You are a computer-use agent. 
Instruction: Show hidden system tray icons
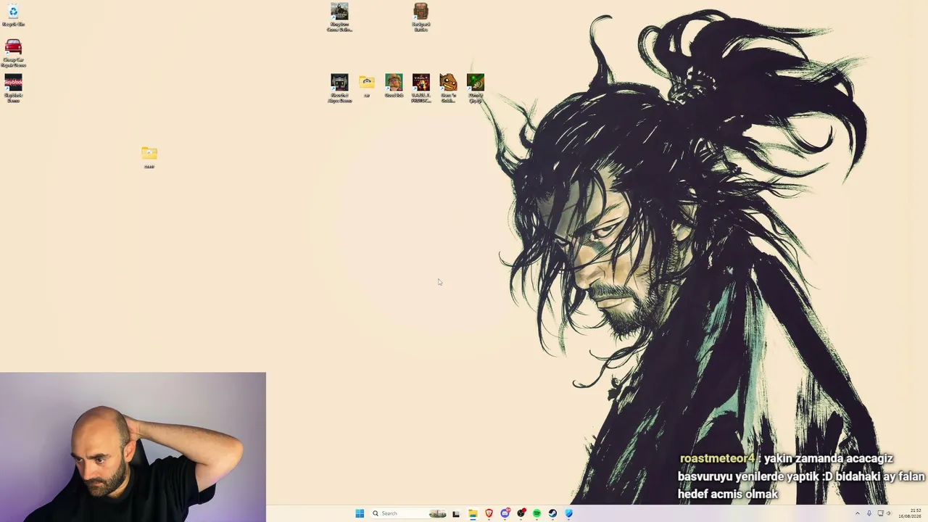858,513
